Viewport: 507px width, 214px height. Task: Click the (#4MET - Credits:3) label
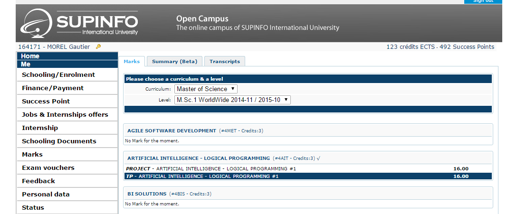(x=241, y=130)
